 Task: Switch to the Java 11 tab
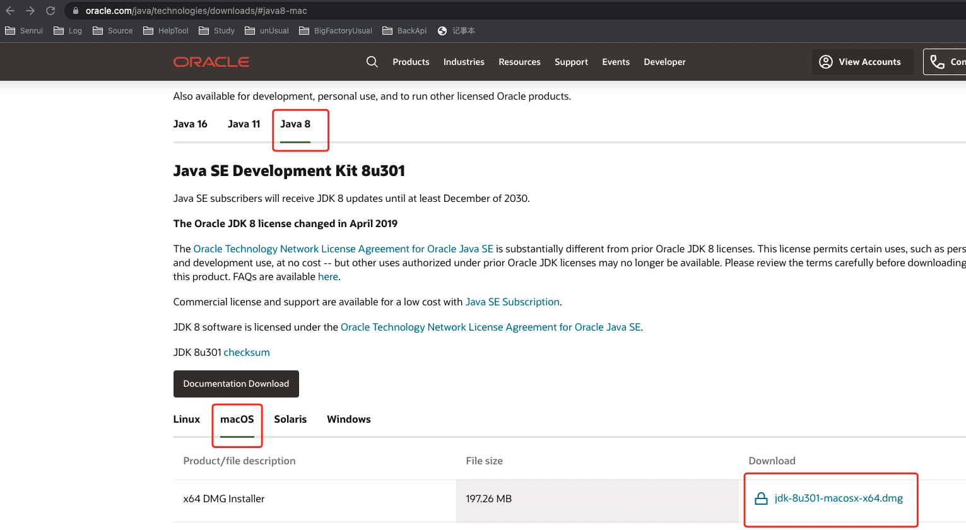point(244,124)
